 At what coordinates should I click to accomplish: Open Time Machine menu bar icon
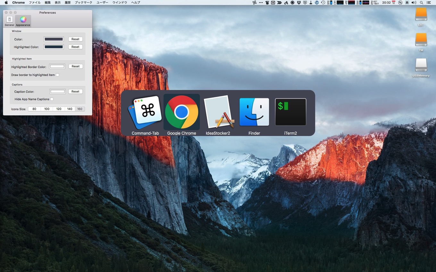pos(323,3)
